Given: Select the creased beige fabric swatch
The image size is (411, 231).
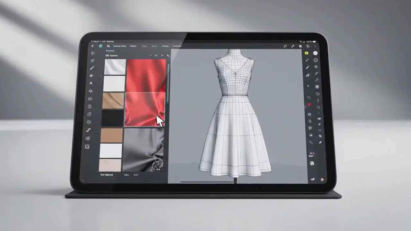Looking at the screenshot, I should [113, 101].
